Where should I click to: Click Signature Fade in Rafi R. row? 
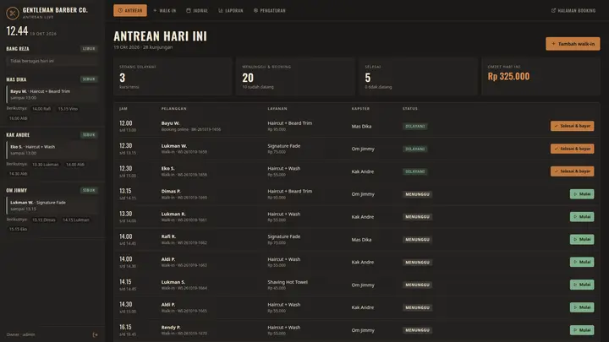tap(284, 236)
